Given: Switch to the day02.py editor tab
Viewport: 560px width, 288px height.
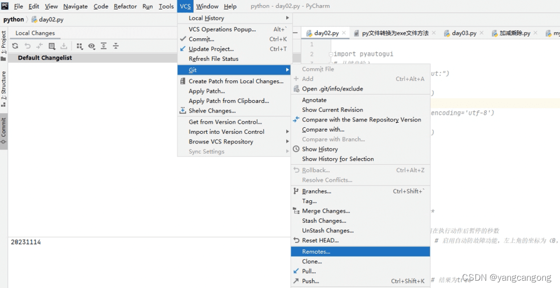Looking at the screenshot, I should tap(326, 33).
